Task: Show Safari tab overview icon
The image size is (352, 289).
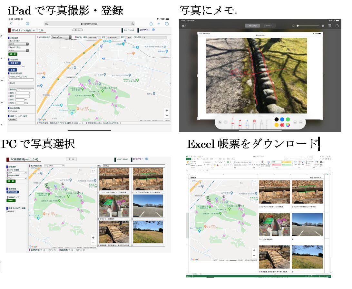Action: click(x=167, y=24)
